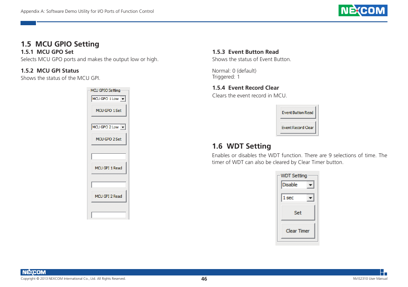Click the field above MCU GPI 2 Read

109,184
